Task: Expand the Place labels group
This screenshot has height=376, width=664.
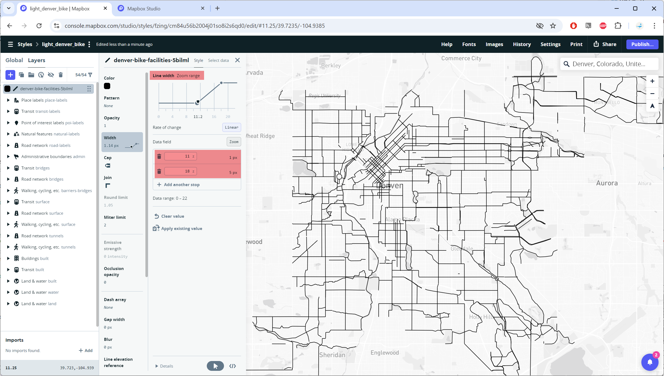Action: click(8, 100)
